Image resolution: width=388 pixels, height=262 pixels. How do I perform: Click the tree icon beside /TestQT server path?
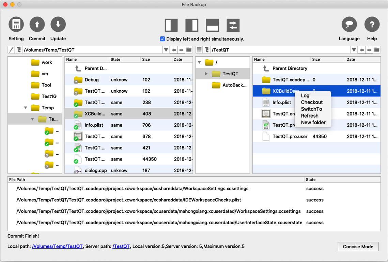coord(207,50)
